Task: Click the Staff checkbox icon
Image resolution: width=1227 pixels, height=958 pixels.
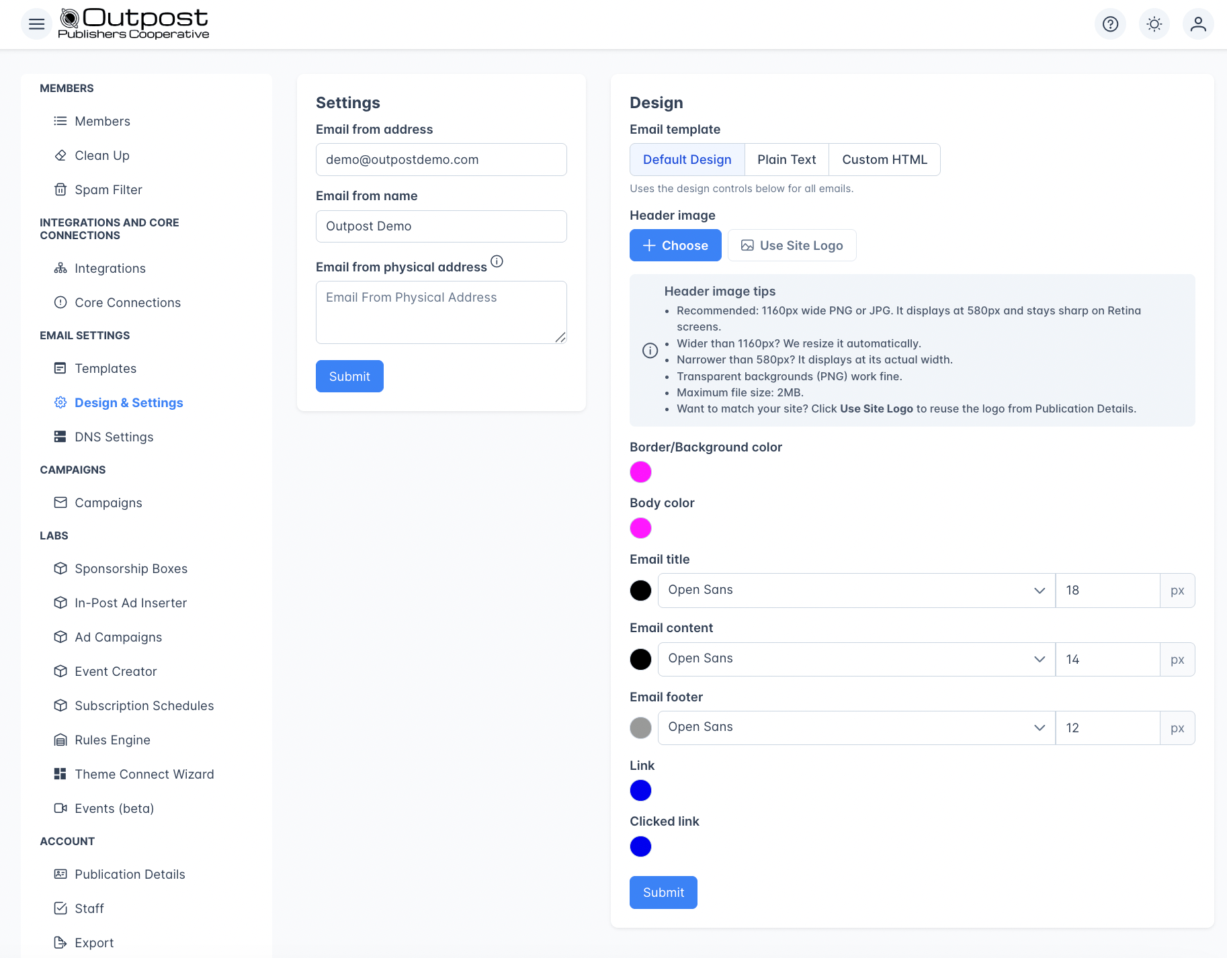Action: tap(60, 908)
